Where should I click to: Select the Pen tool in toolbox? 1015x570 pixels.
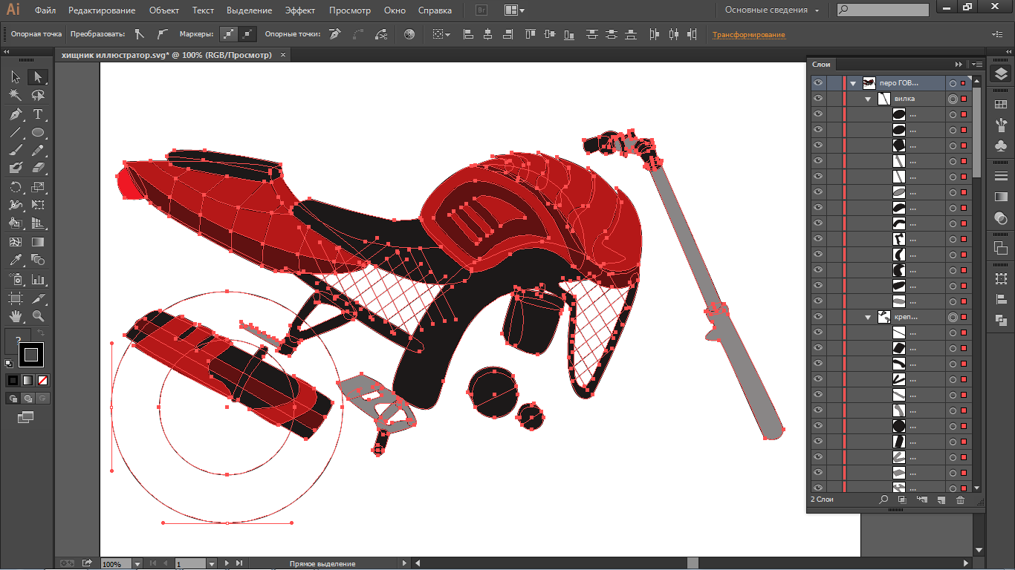(16, 114)
